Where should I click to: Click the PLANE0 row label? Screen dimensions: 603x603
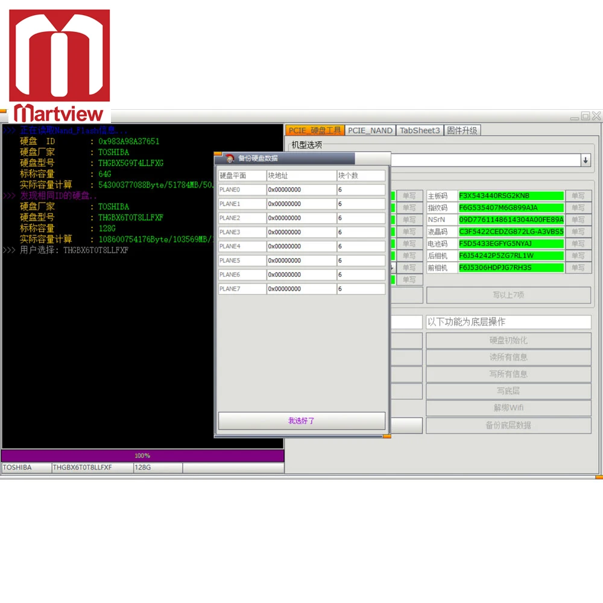[x=242, y=189]
